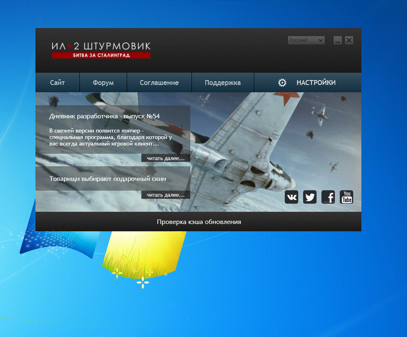This screenshot has height=337, width=407.
Task: Open headline Дневник разработчика - выпуск №54
Action: click(x=104, y=116)
